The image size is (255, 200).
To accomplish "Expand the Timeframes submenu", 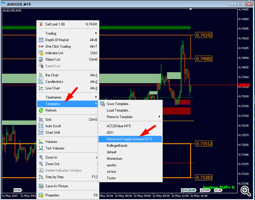I will 68,97.
